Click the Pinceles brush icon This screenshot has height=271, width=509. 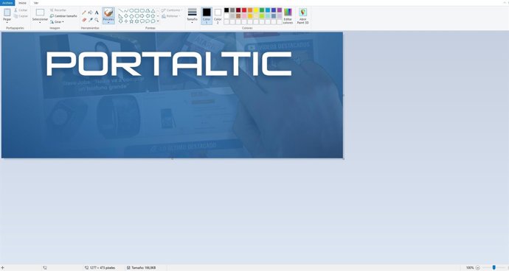(x=108, y=13)
